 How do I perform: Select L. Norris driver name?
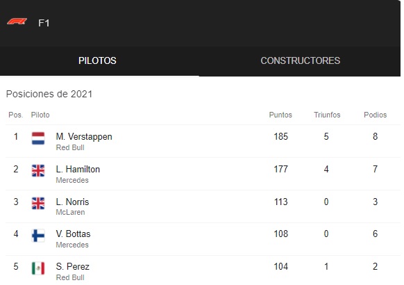click(72, 202)
